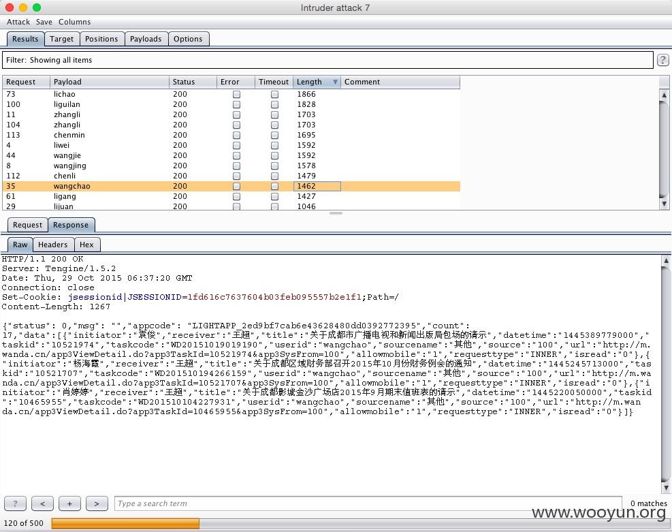The image size is (672, 532).
Task: Select the lichao payload row
Action: 231,94
